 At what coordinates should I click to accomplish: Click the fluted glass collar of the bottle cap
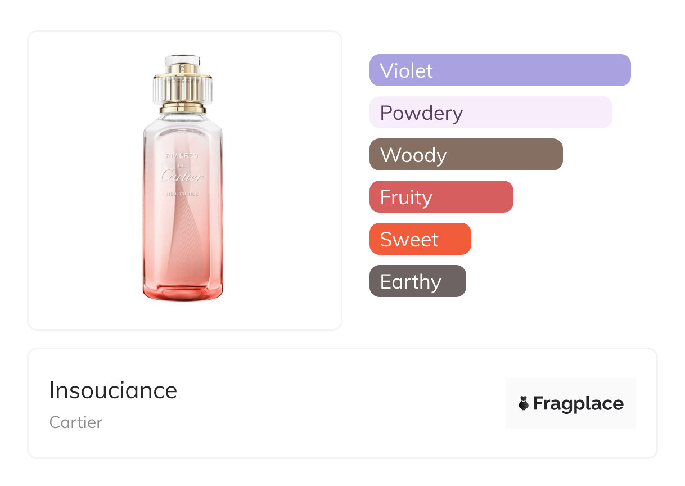tap(183, 89)
